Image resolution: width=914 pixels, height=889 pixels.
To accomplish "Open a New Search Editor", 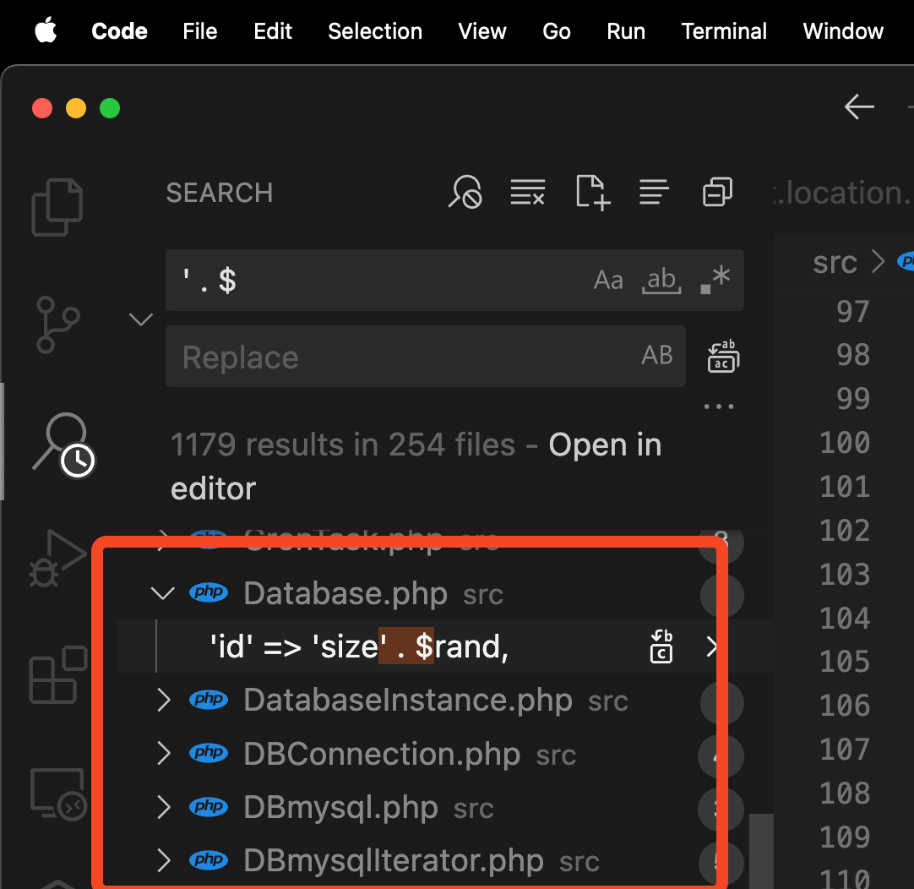I will [592, 192].
